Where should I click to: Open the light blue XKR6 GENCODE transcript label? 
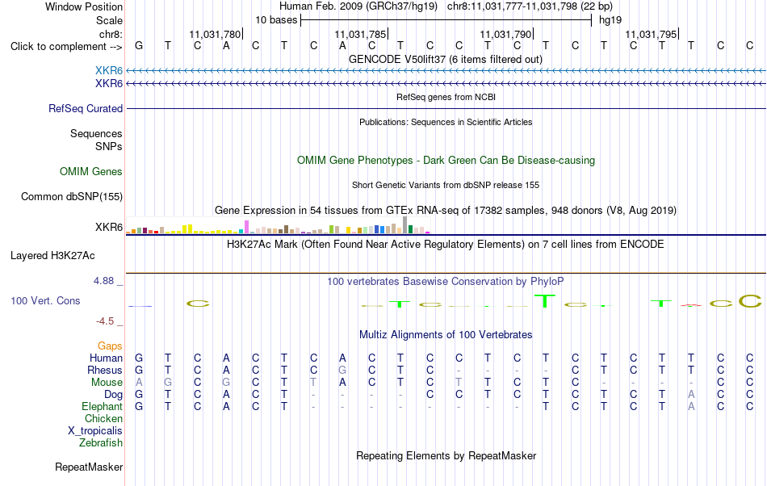click(109, 71)
